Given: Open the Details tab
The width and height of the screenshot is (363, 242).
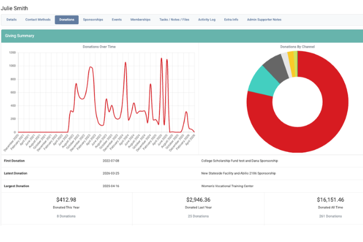Looking at the screenshot, I should [x=11, y=20].
